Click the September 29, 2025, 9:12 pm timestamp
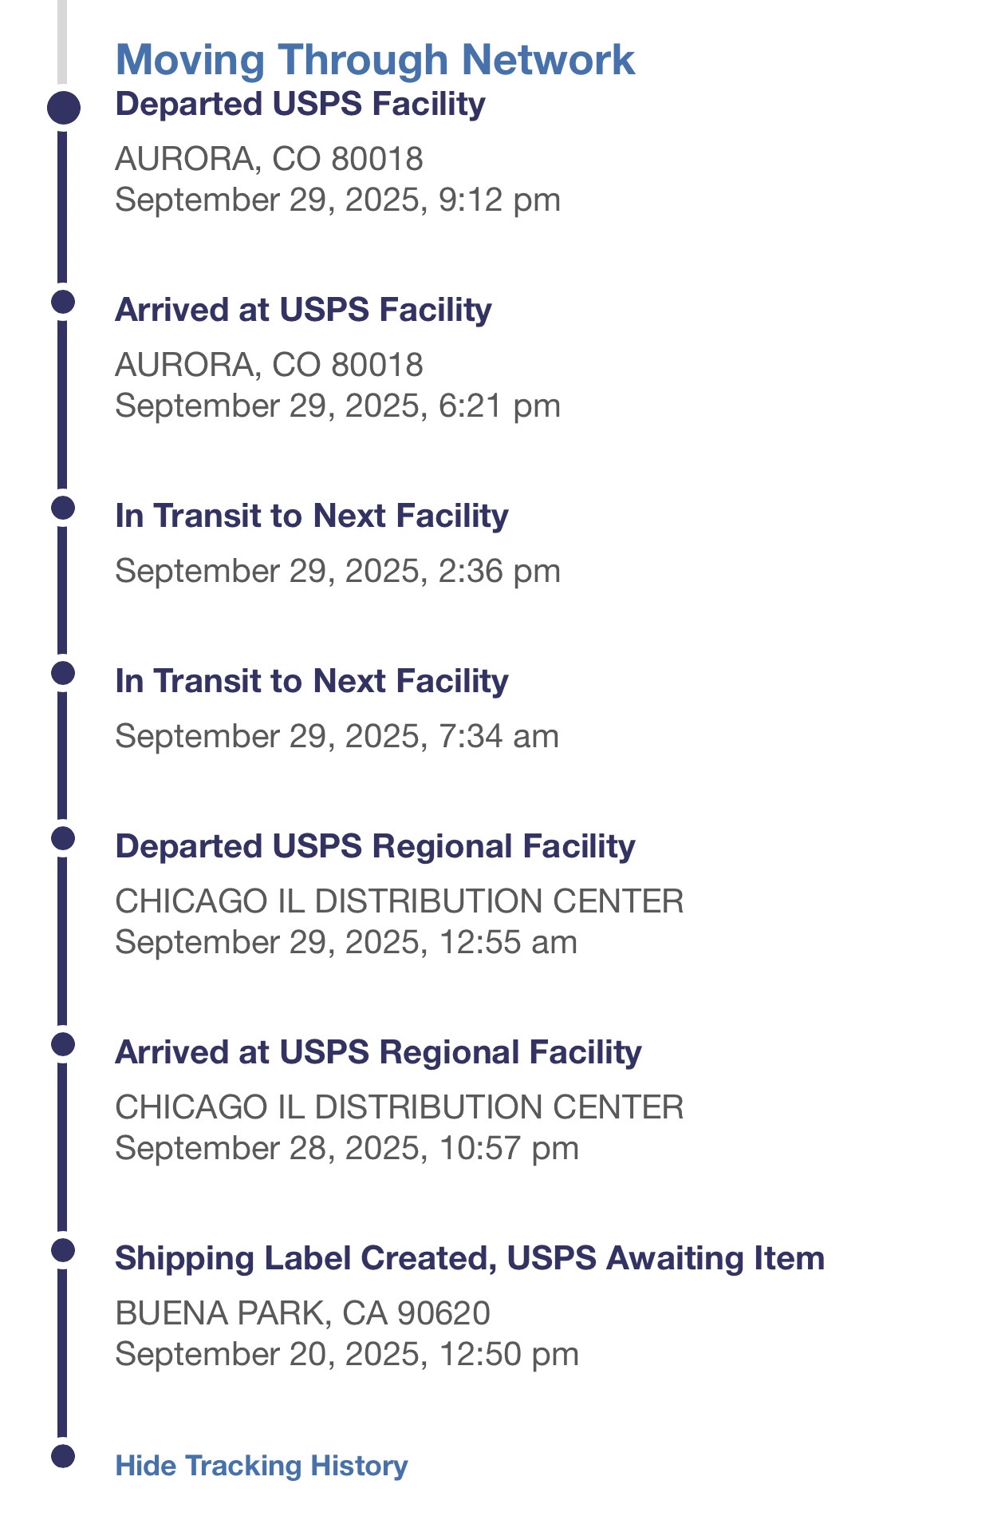Screen dimensions: 1005x1532 click(337, 200)
